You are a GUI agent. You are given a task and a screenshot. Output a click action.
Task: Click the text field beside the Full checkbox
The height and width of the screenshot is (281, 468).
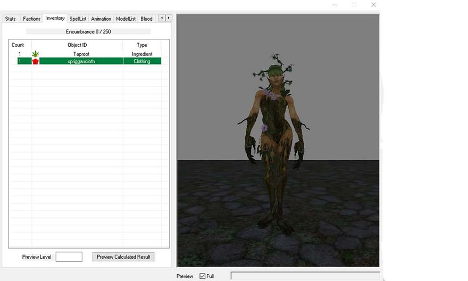(305, 276)
